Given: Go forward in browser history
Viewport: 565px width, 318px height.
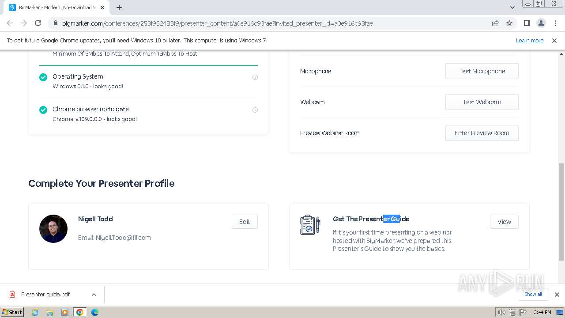Looking at the screenshot, I should click(24, 23).
